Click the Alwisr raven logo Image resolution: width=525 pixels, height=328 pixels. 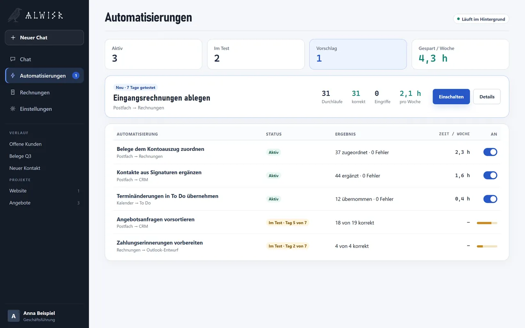[x=15, y=15]
